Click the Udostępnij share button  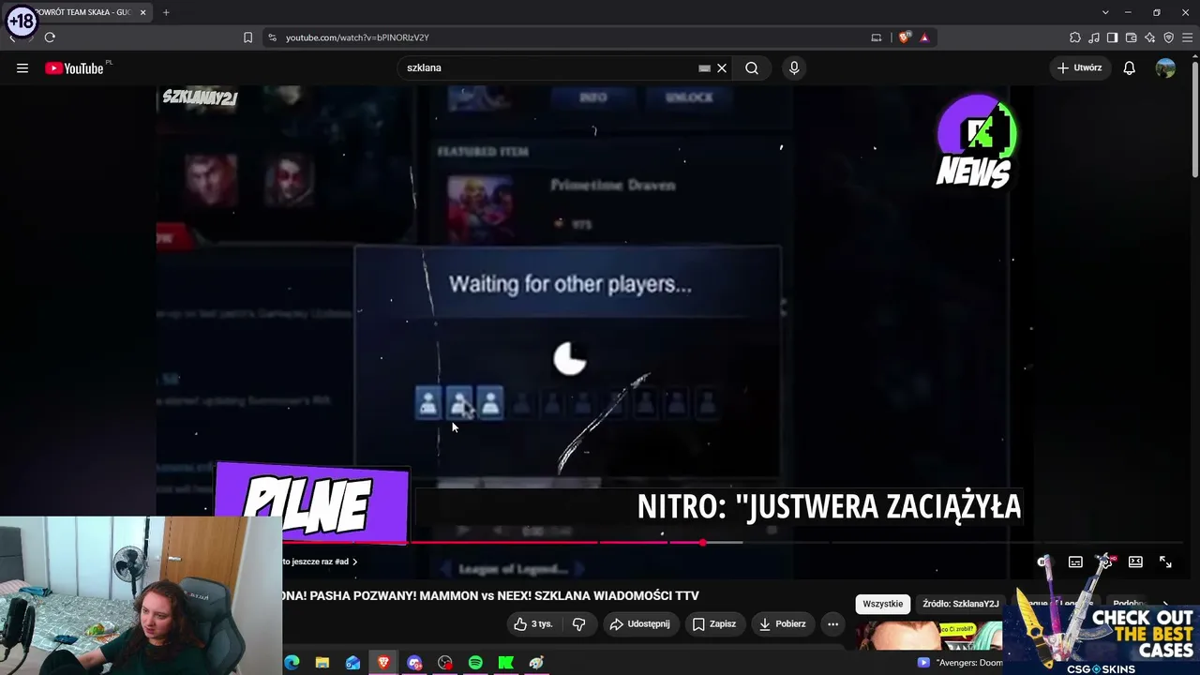click(639, 623)
